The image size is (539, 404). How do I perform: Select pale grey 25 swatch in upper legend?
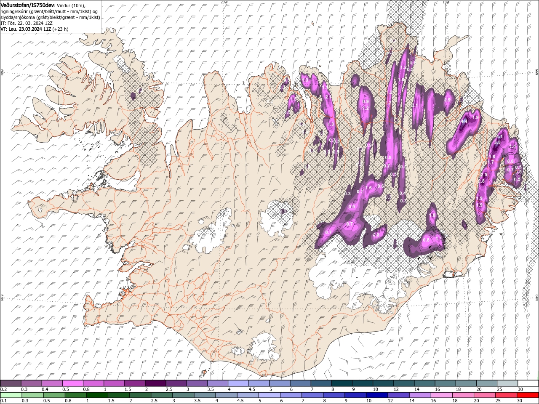tap(507, 383)
